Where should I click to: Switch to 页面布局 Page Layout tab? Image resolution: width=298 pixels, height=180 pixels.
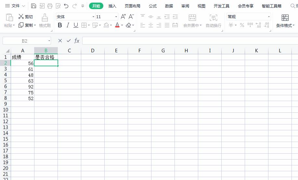click(133, 6)
